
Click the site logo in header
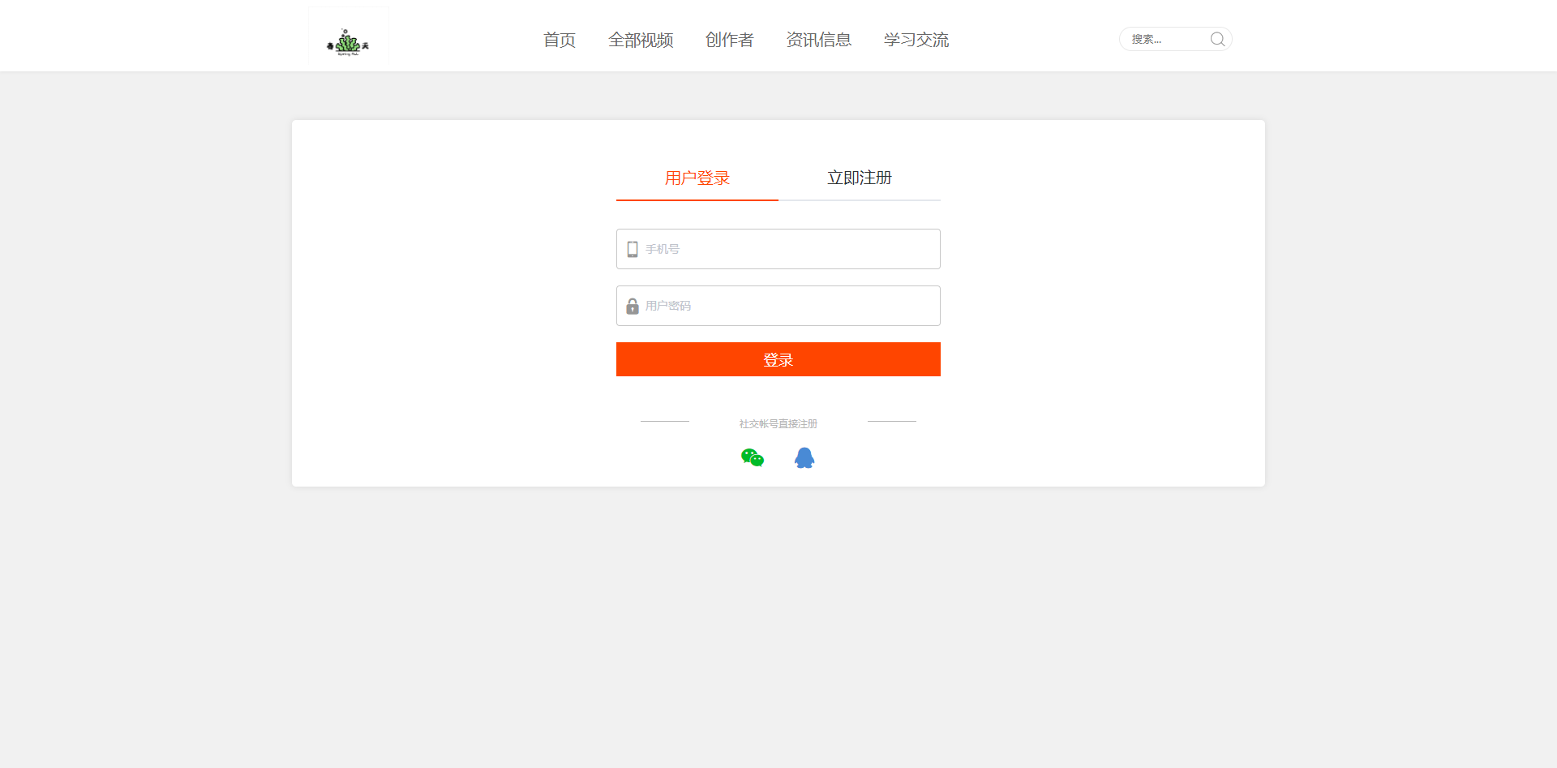tap(348, 36)
